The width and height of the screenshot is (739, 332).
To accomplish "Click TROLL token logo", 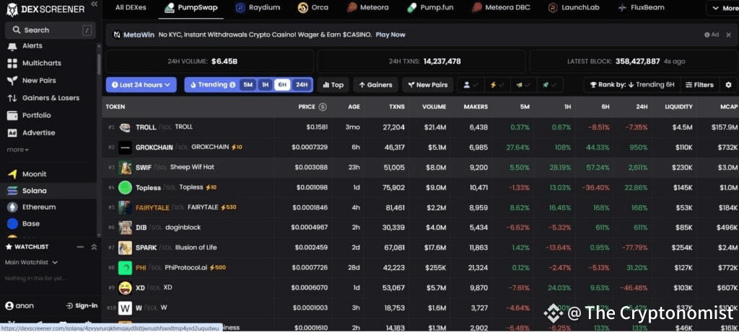I will pyautogui.click(x=125, y=127).
